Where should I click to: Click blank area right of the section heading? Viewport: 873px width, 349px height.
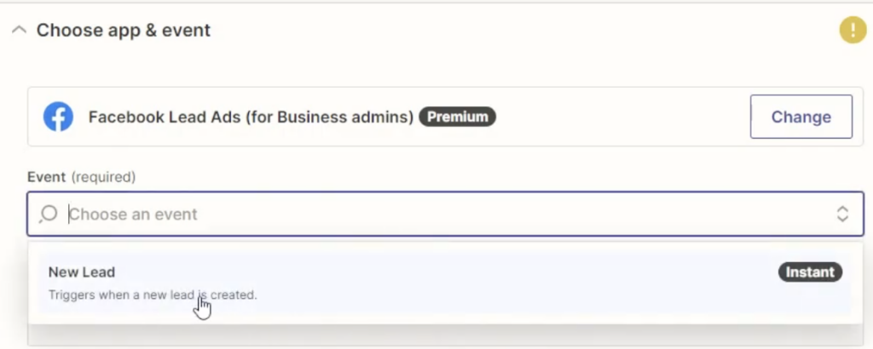[x=512, y=31]
